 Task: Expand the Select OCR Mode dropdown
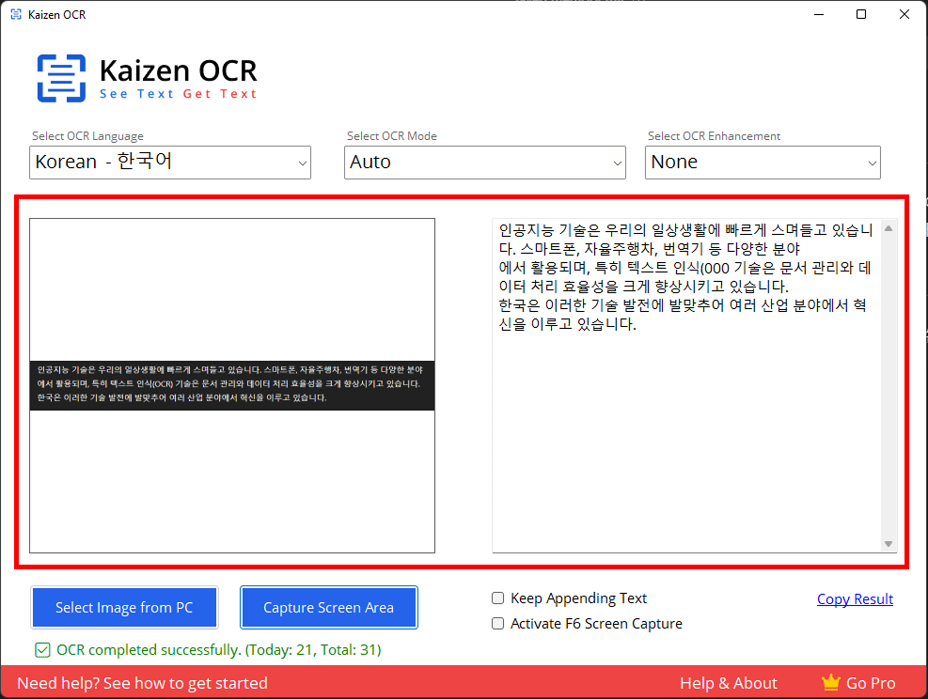click(485, 163)
